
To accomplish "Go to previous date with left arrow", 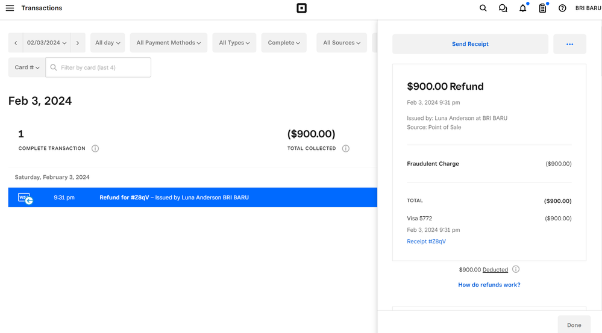I will 16,43.
